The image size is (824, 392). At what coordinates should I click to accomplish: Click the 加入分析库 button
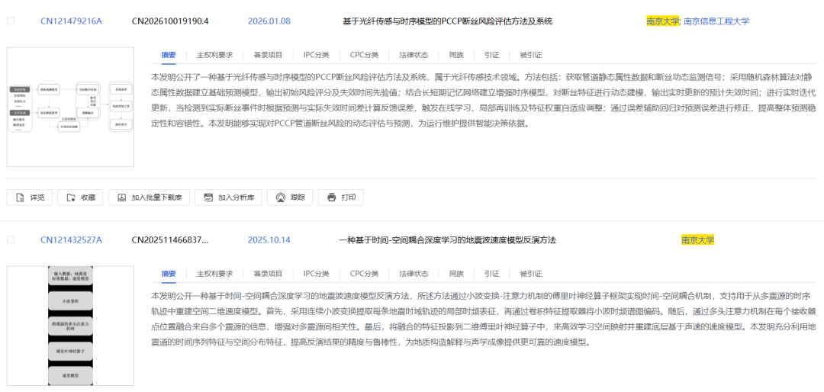pyautogui.click(x=228, y=198)
